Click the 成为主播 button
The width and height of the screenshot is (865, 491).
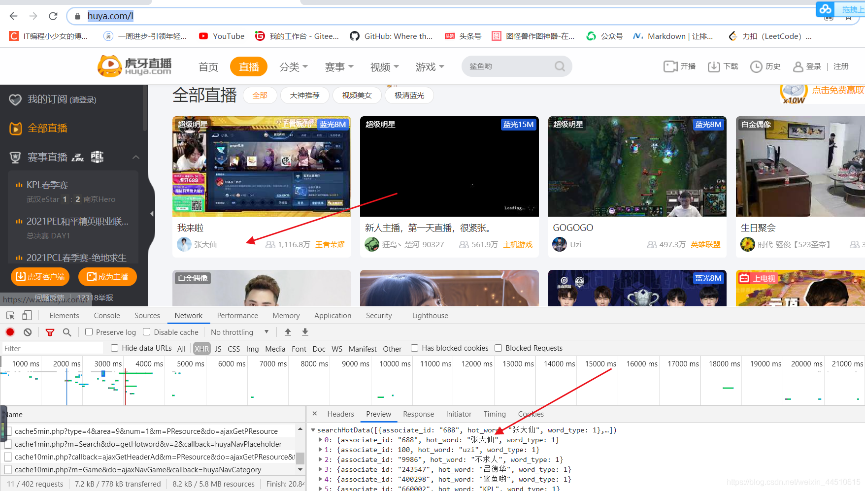[x=107, y=277]
